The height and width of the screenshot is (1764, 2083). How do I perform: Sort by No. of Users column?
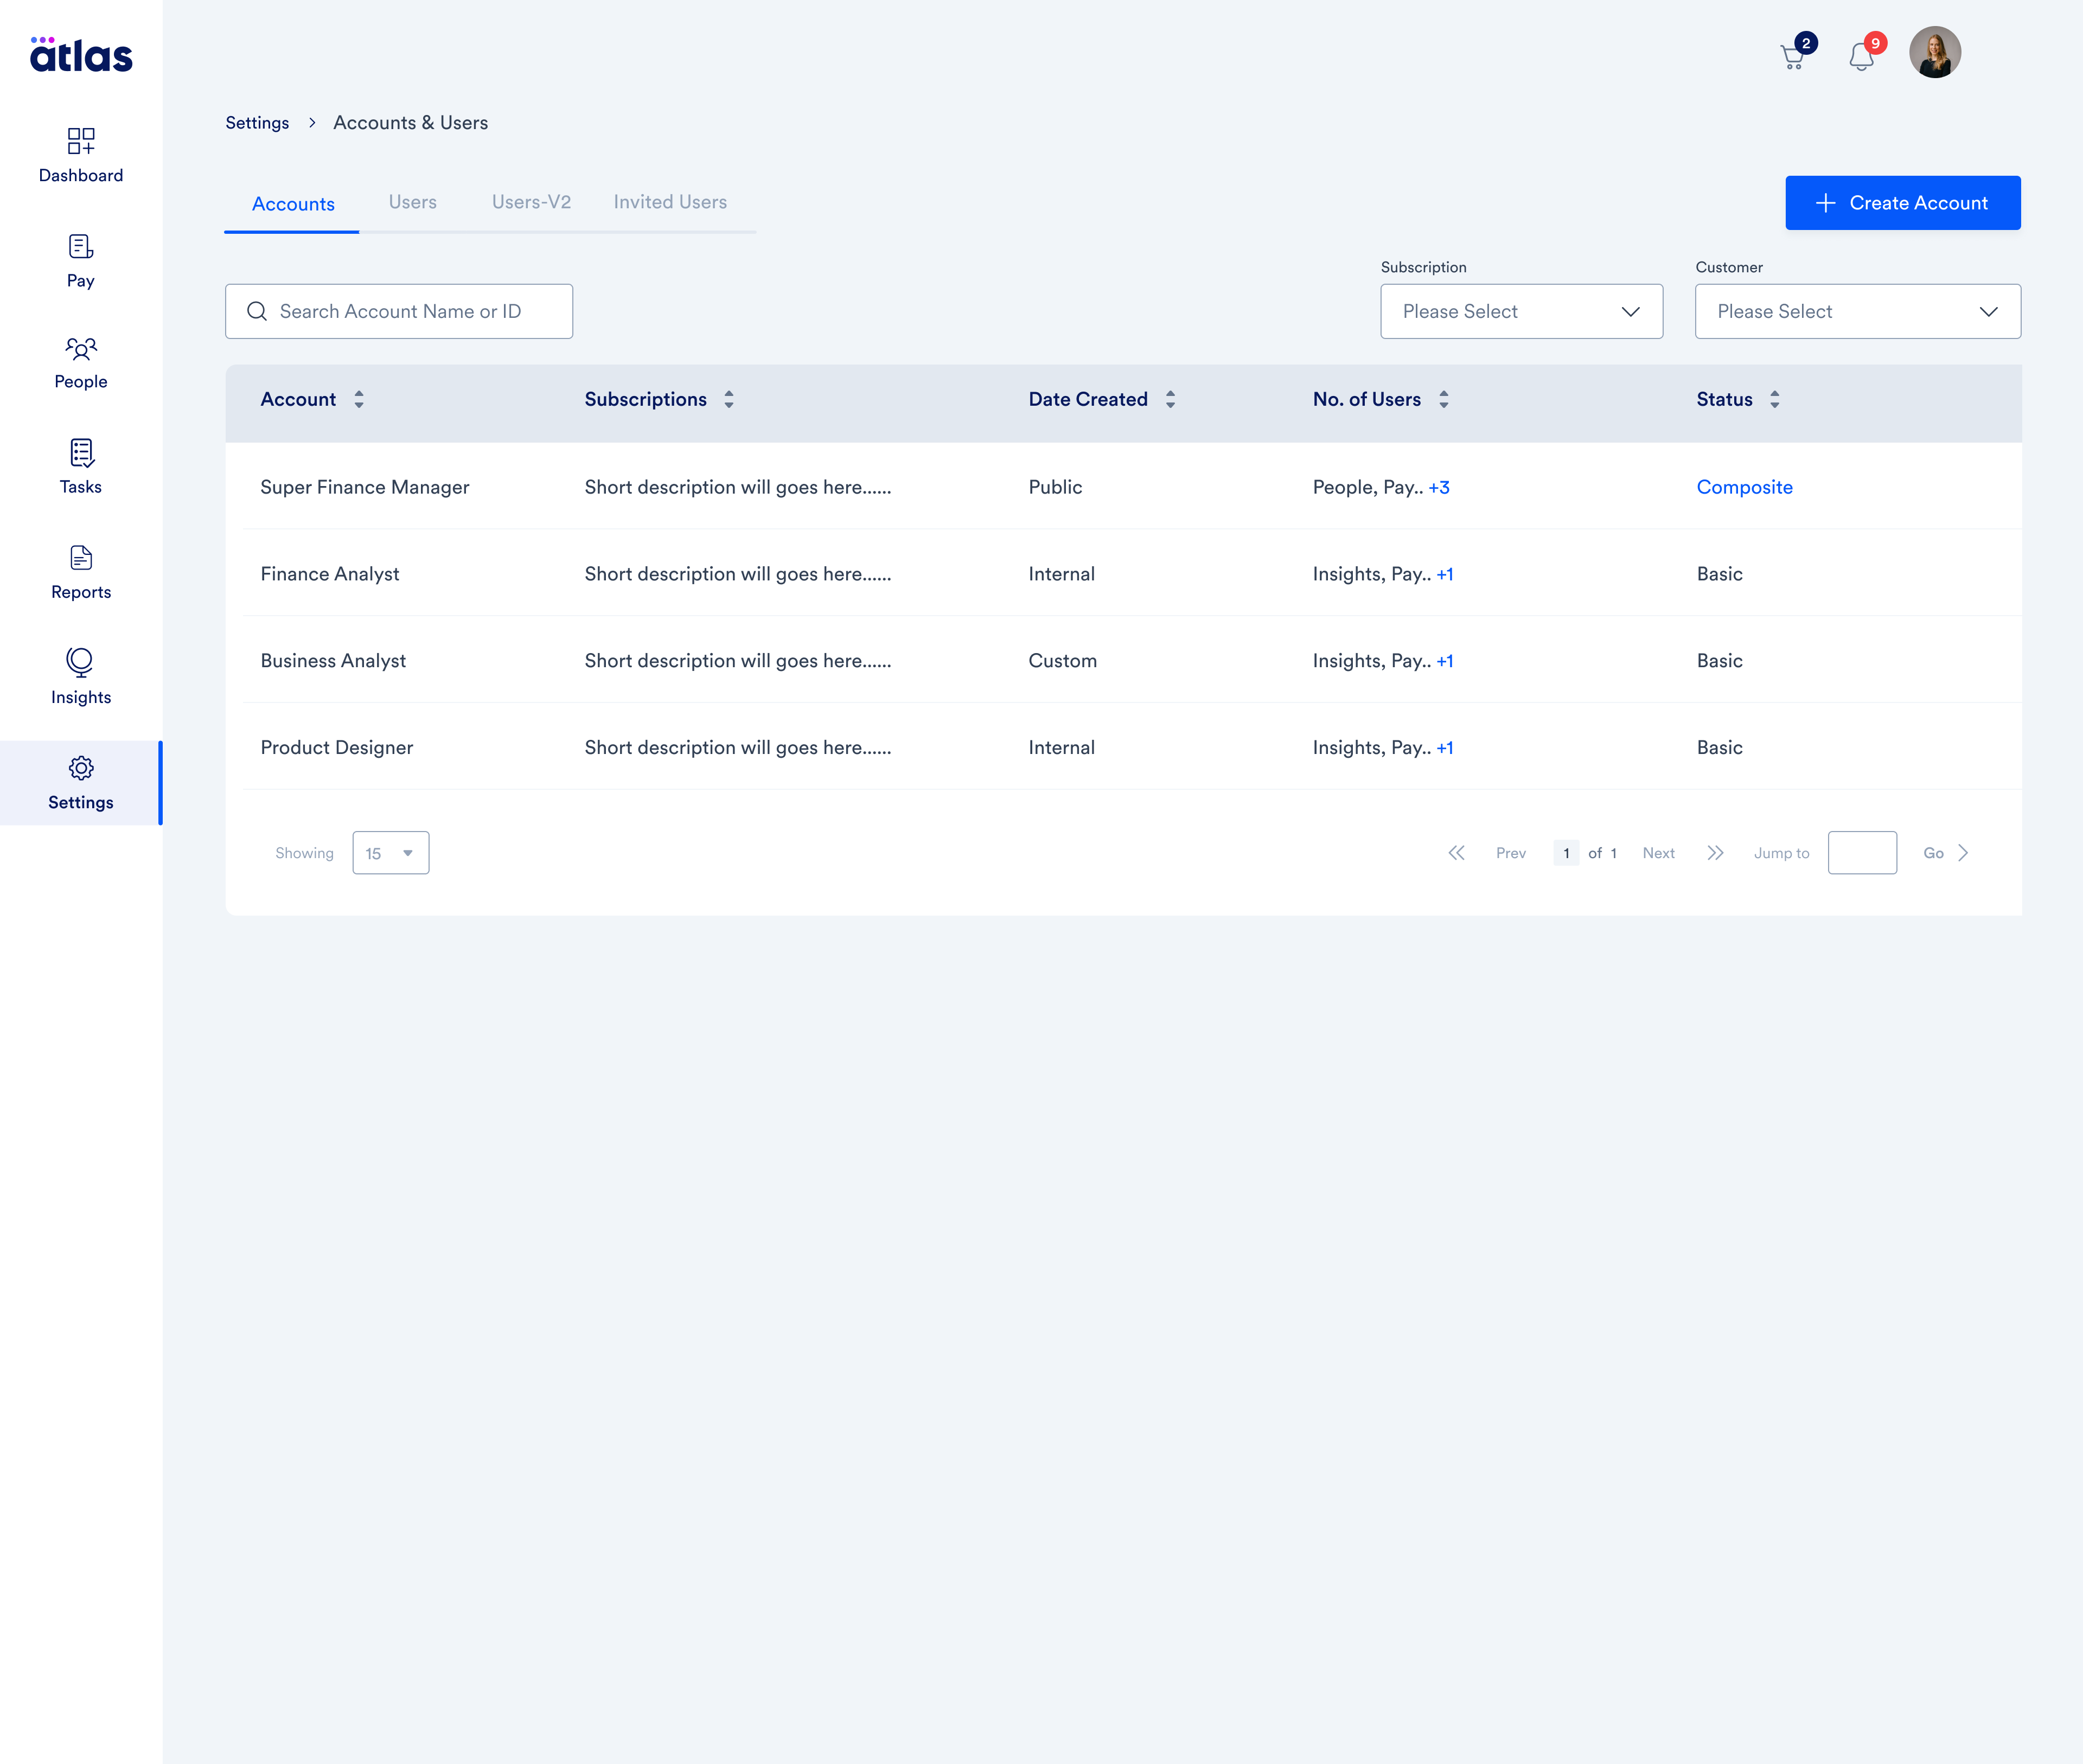click(x=1444, y=399)
